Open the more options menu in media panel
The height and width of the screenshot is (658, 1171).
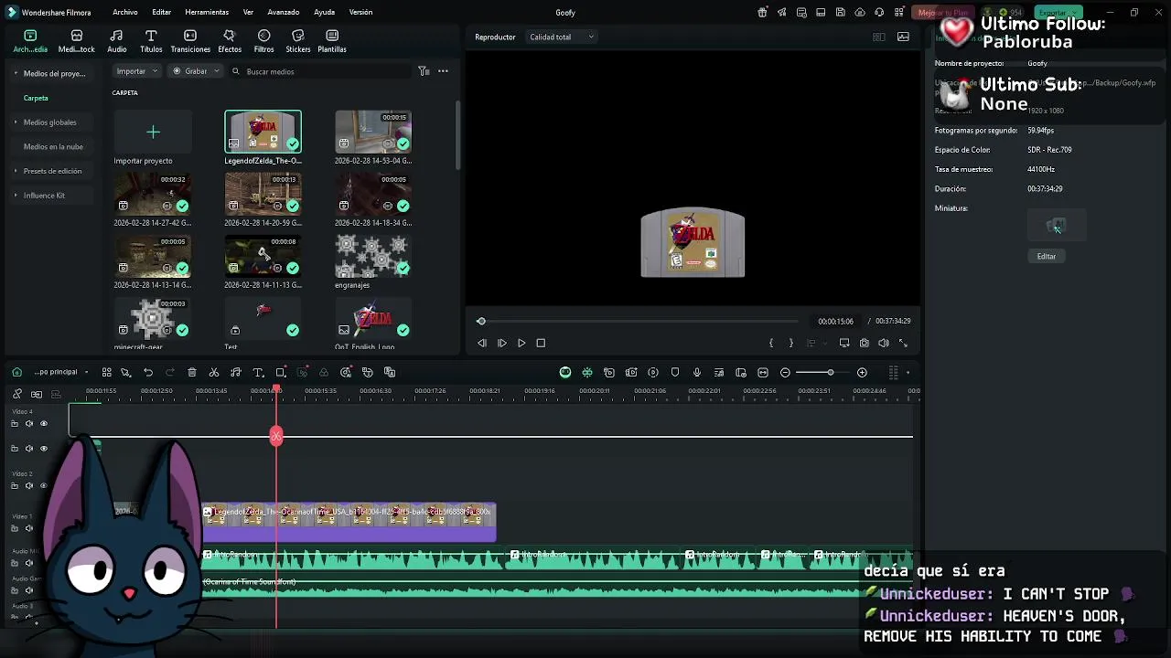click(x=443, y=71)
